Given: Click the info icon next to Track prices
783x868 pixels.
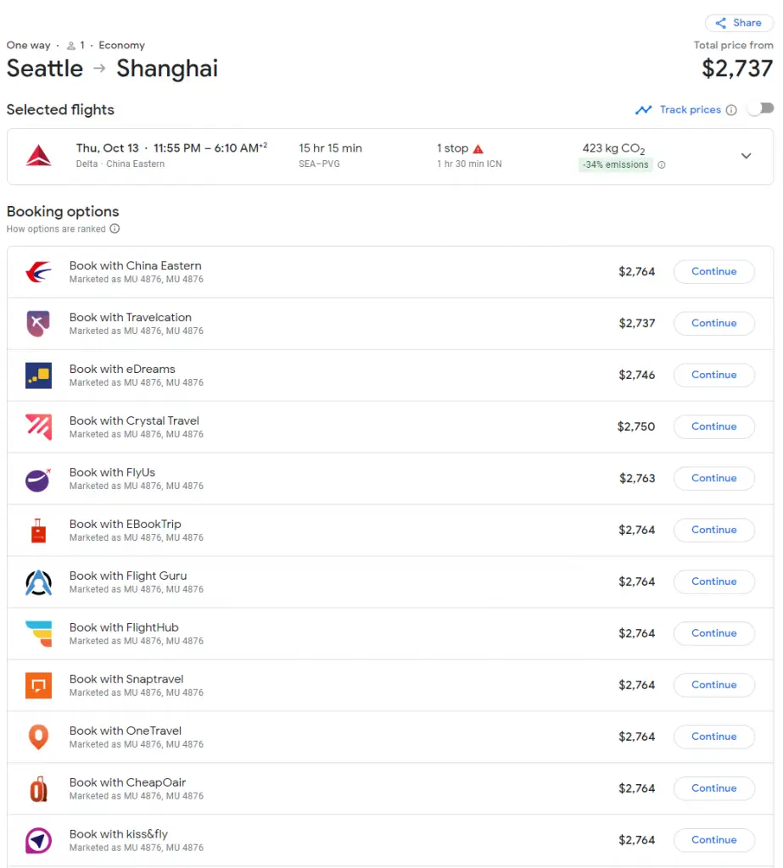Looking at the screenshot, I should 731,110.
